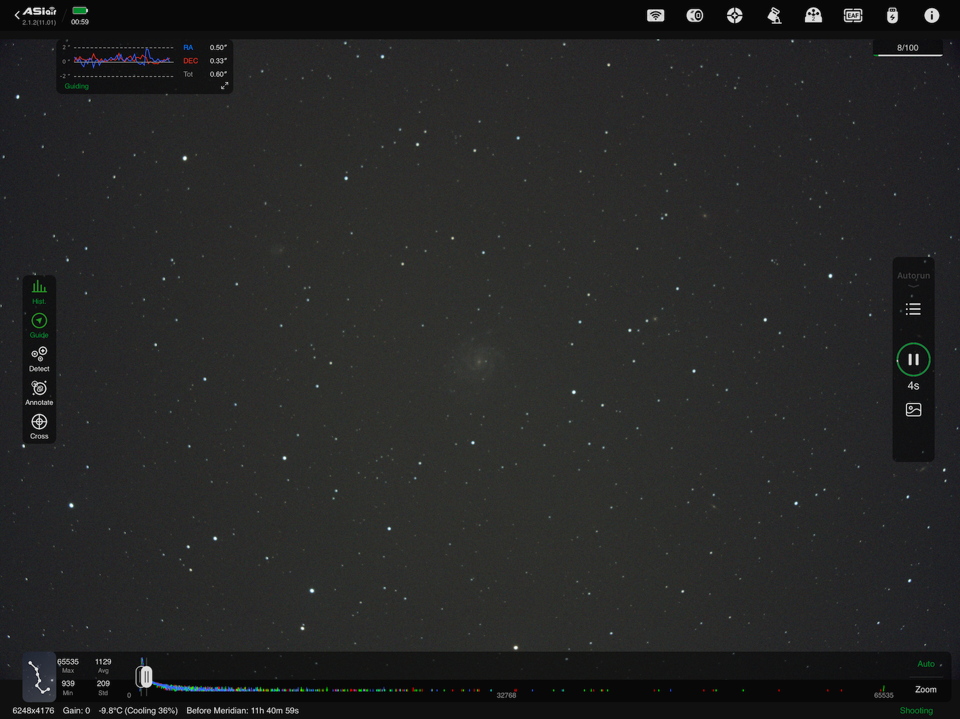This screenshot has width=960, height=719.
Task: Open guide scope crosshair settings
Action: [x=734, y=16]
